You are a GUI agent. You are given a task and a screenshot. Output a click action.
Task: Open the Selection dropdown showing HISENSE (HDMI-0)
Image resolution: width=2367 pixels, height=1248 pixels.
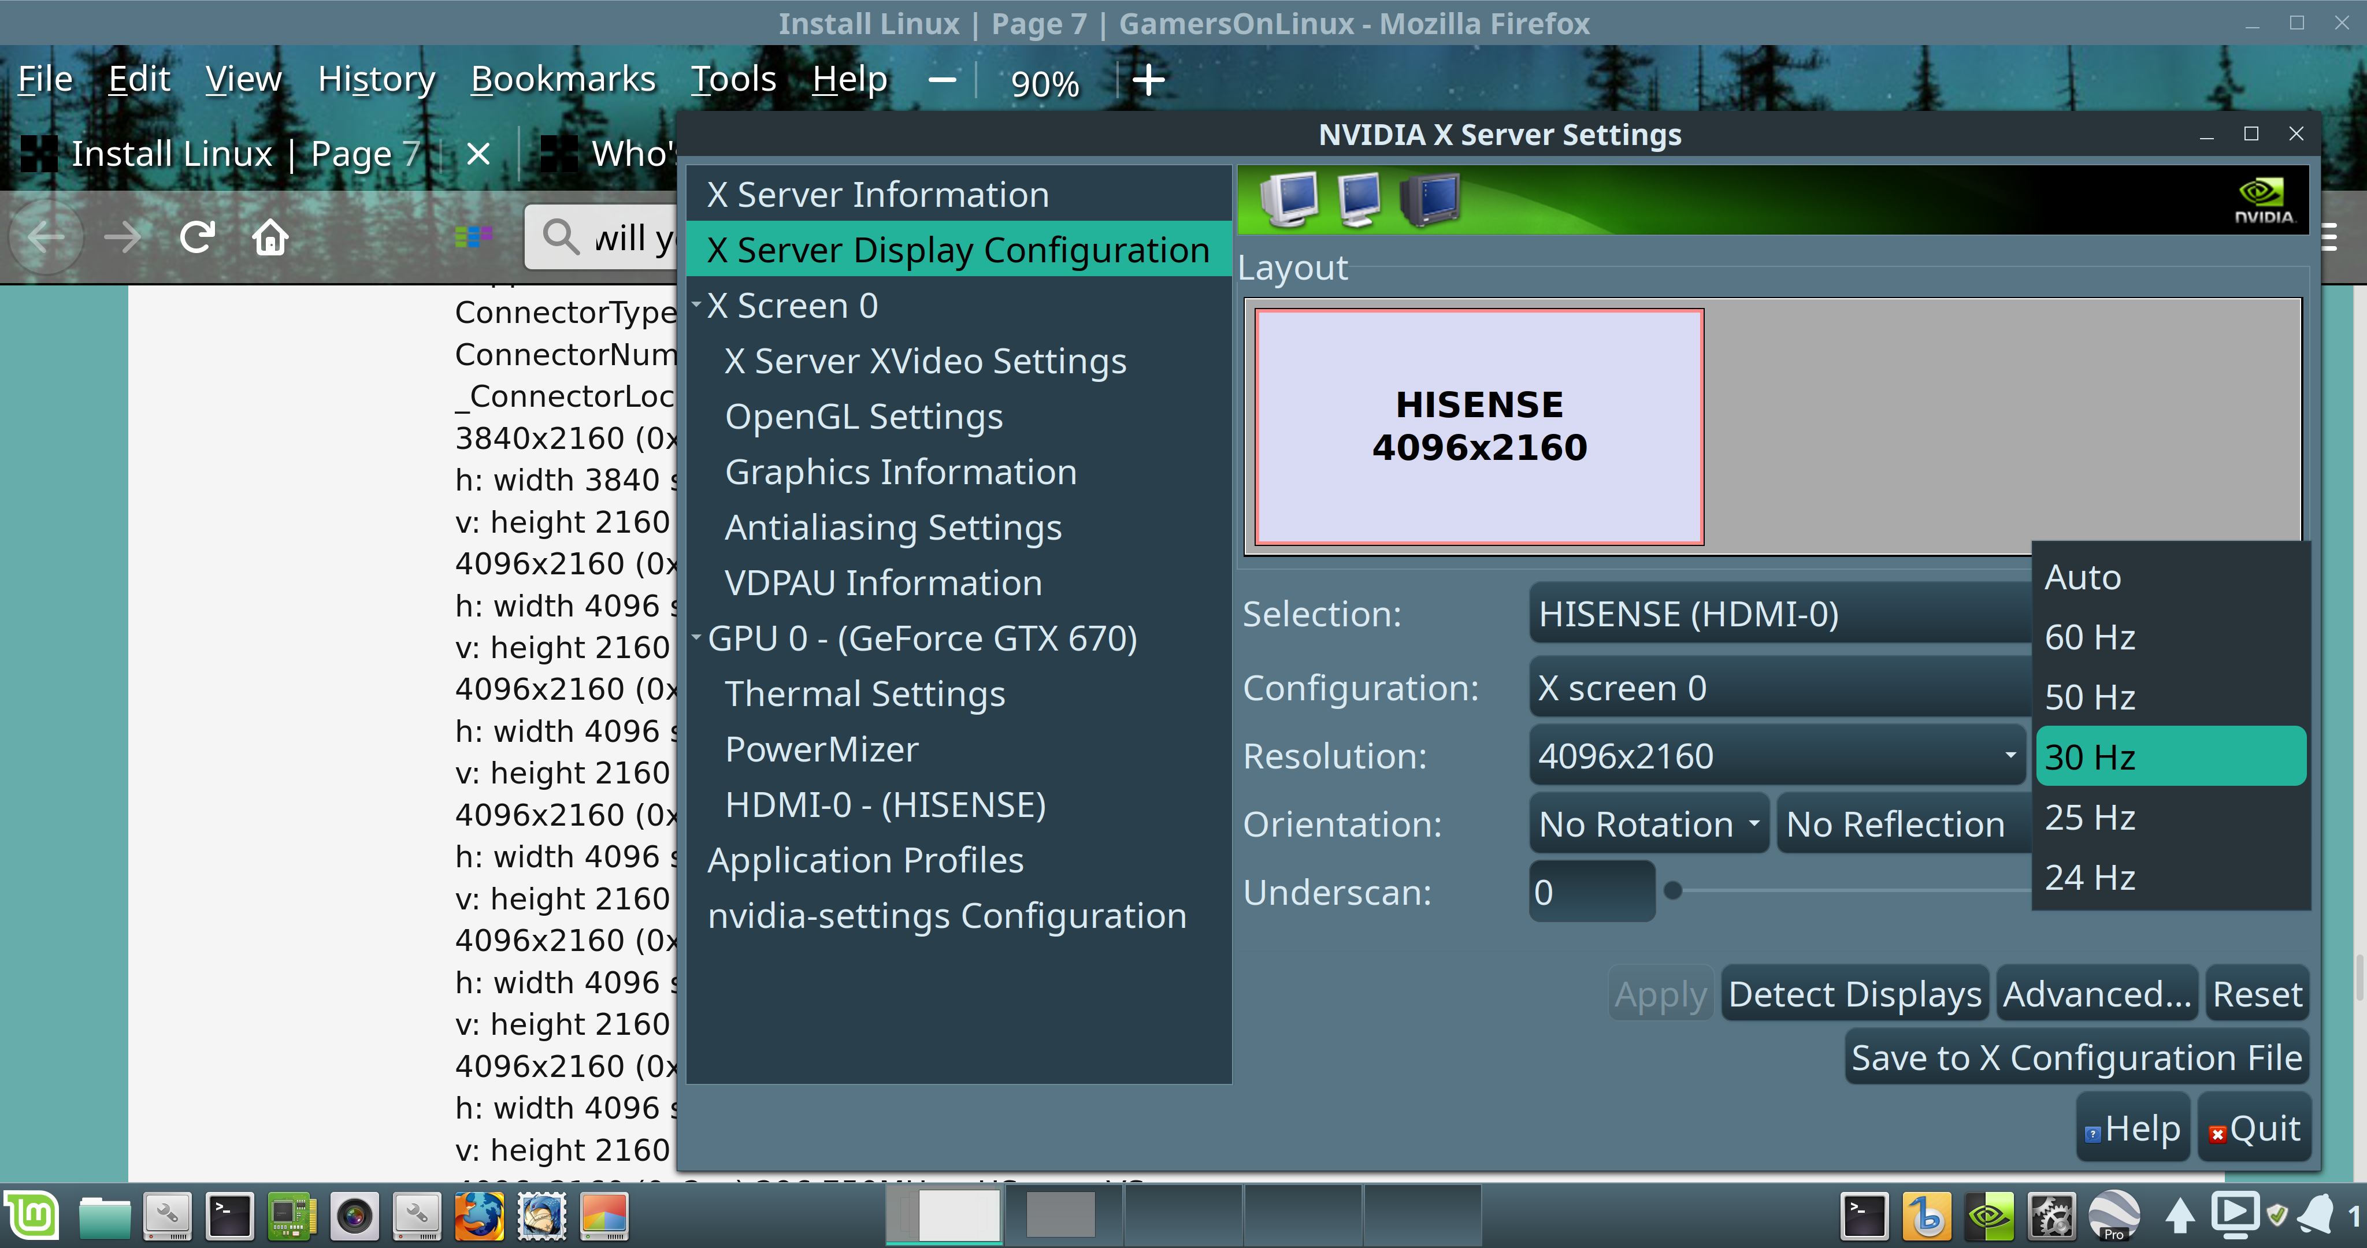[x=1779, y=614]
